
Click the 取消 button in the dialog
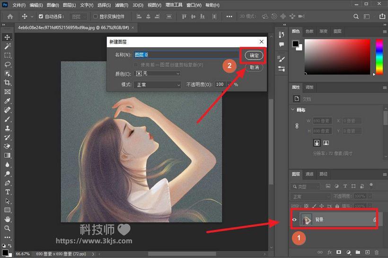[254, 67]
